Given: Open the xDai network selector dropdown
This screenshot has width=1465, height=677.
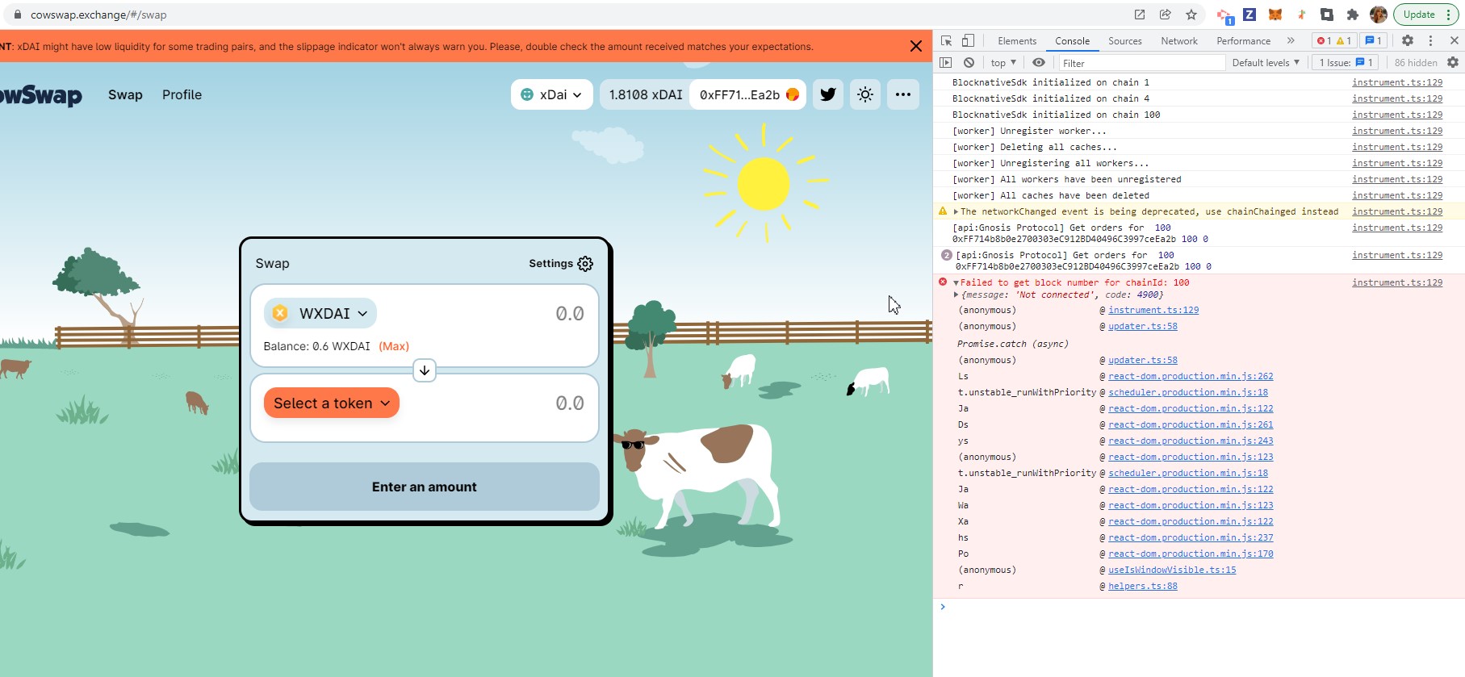Looking at the screenshot, I should [552, 94].
